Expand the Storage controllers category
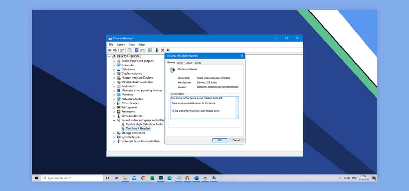The width and height of the screenshot is (409, 191). tap(114, 133)
